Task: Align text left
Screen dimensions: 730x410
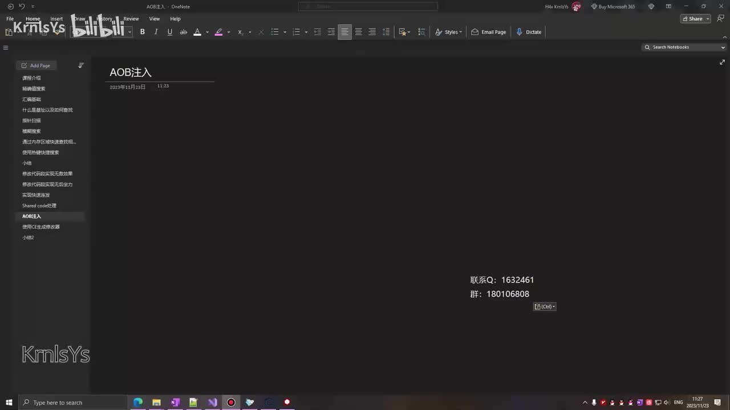Action: [x=344, y=32]
